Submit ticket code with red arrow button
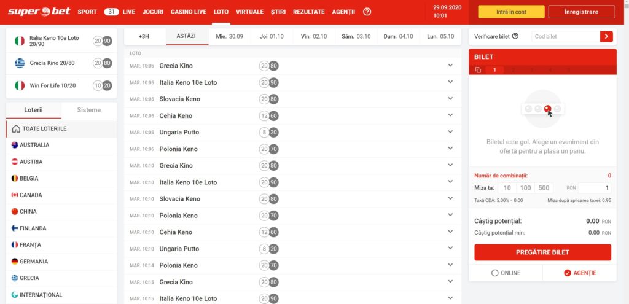 pyautogui.click(x=606, y=36)
